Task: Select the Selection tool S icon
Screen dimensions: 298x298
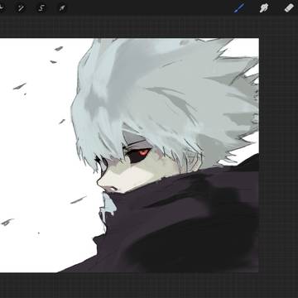Action: 41,8
